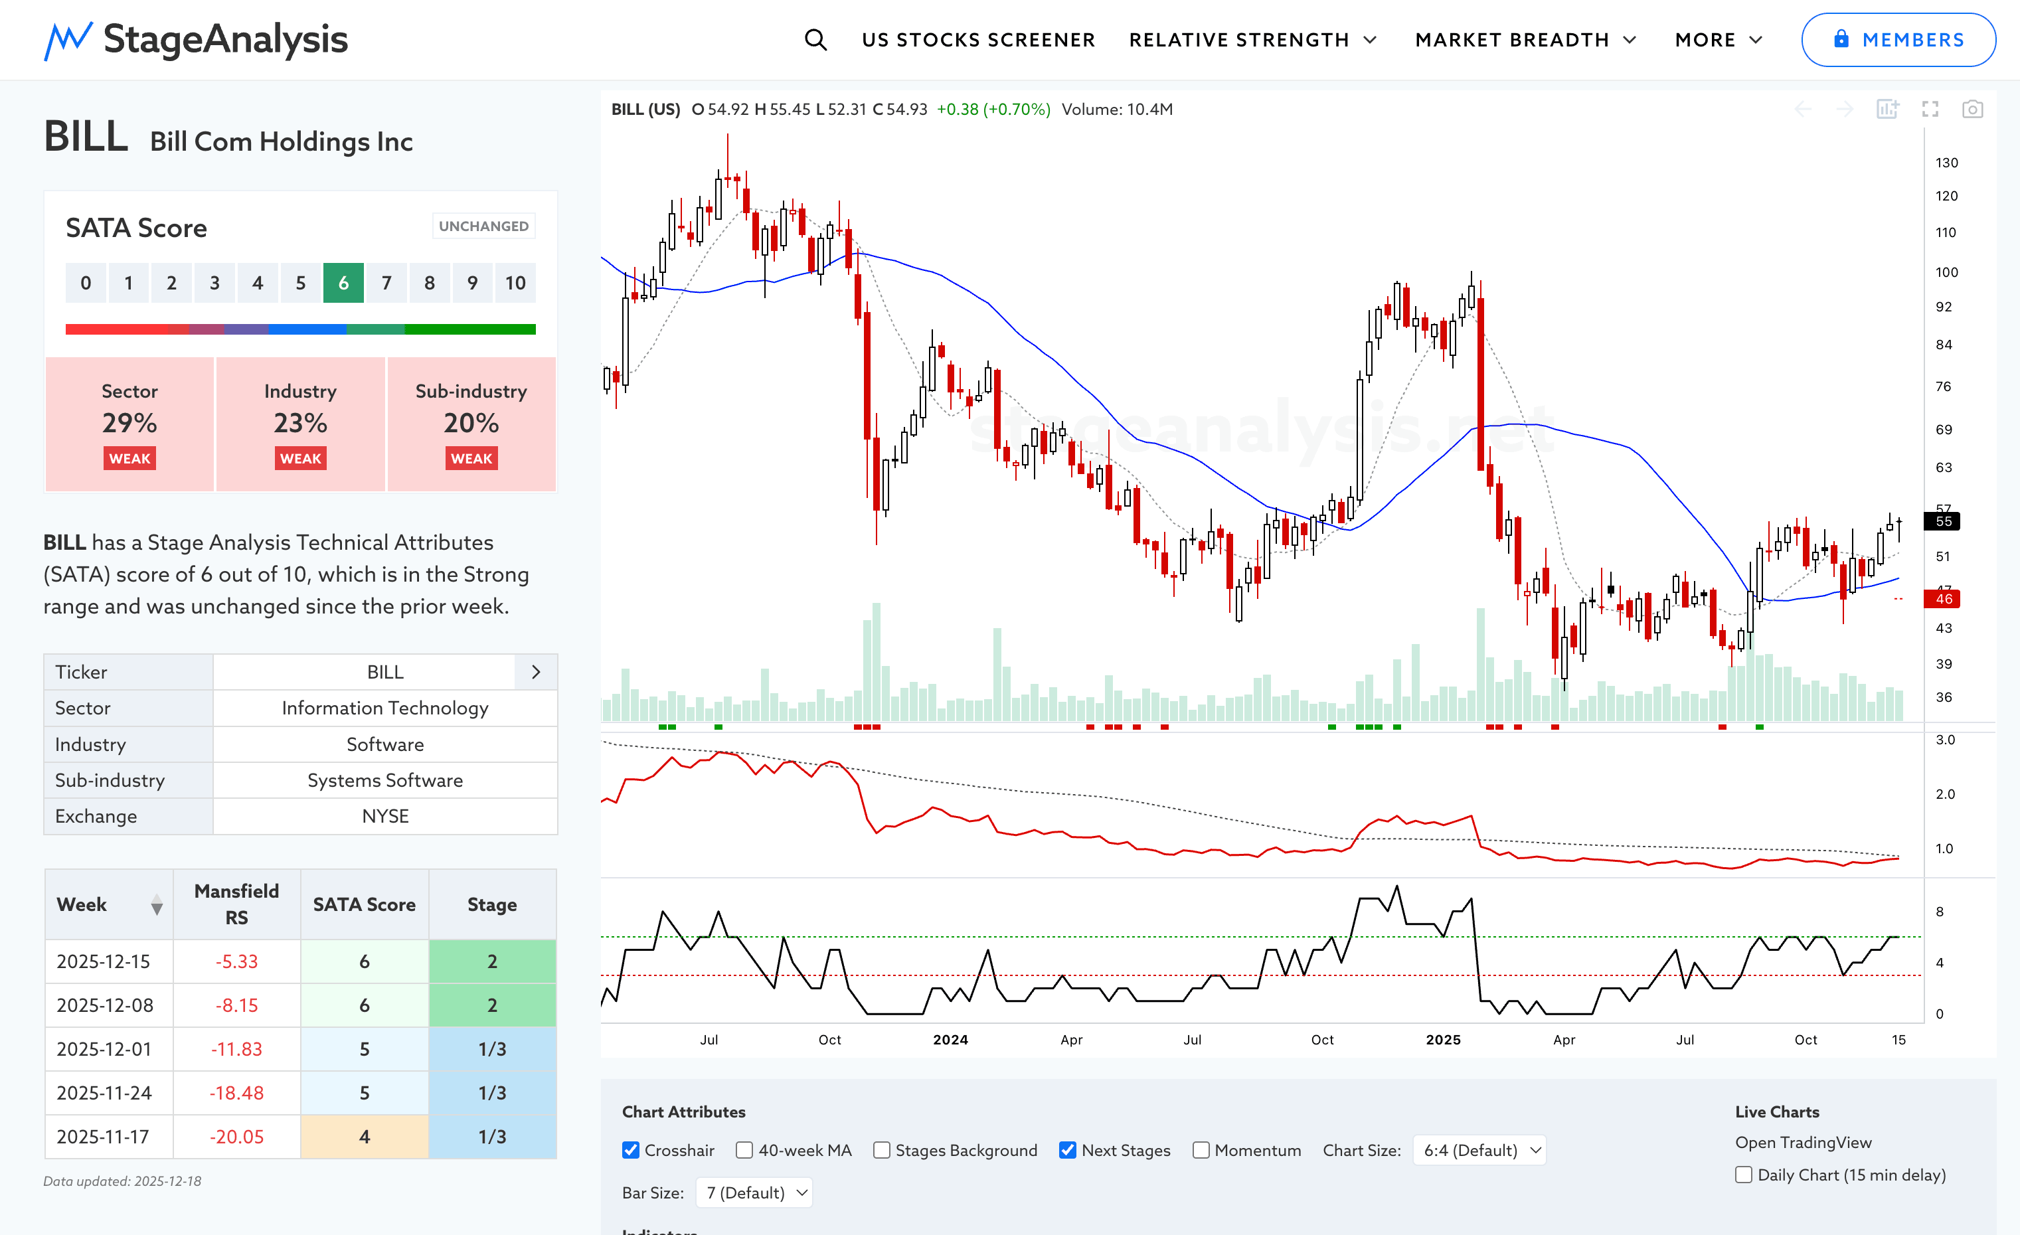The image size is (2020, 1235).
Task: Open the add indicators chart icon
Action: click(1887, 109)
